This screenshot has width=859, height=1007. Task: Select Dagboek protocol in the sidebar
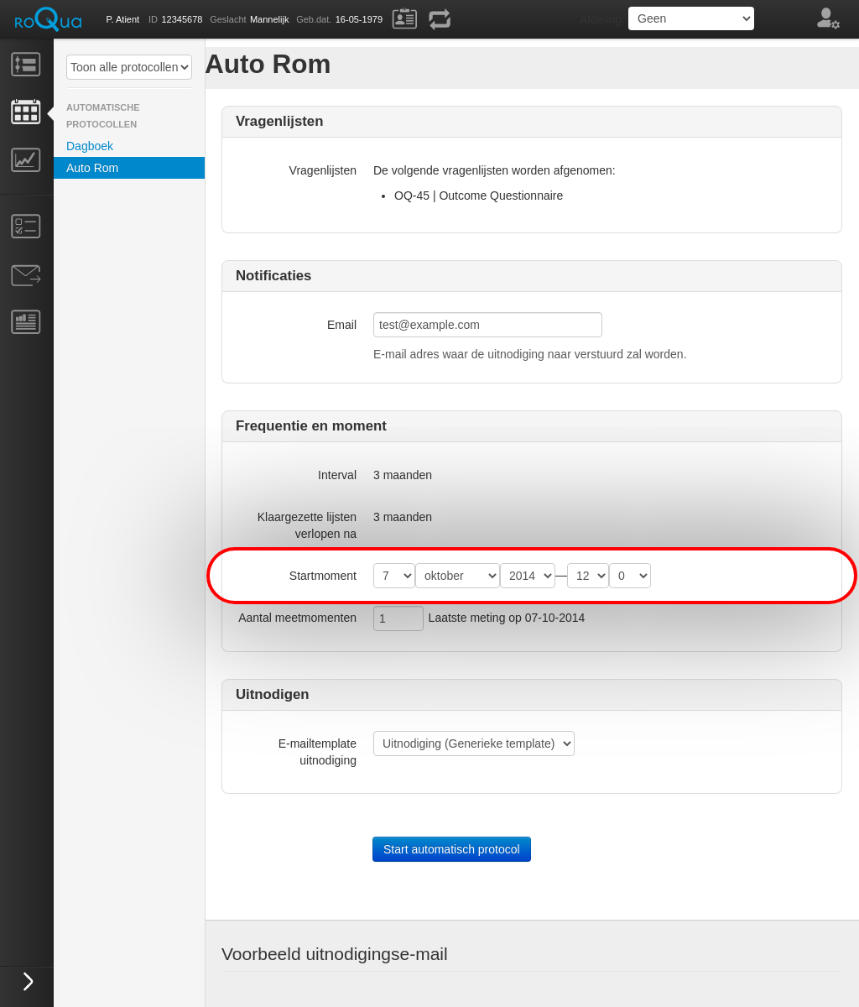click(x=90, y=146)
